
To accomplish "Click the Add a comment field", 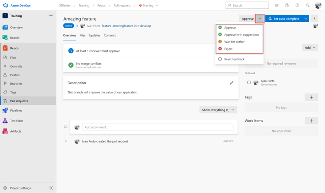I will pyautogui.click(x=158, y=127).
